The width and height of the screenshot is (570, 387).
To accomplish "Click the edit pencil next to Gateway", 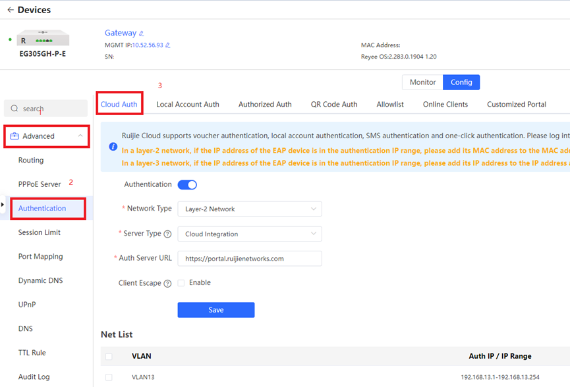I will 142,34.
